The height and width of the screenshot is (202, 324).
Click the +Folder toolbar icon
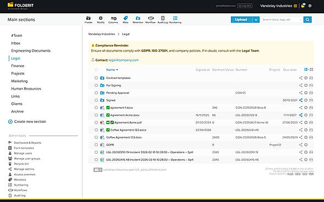tap(89, 20)
